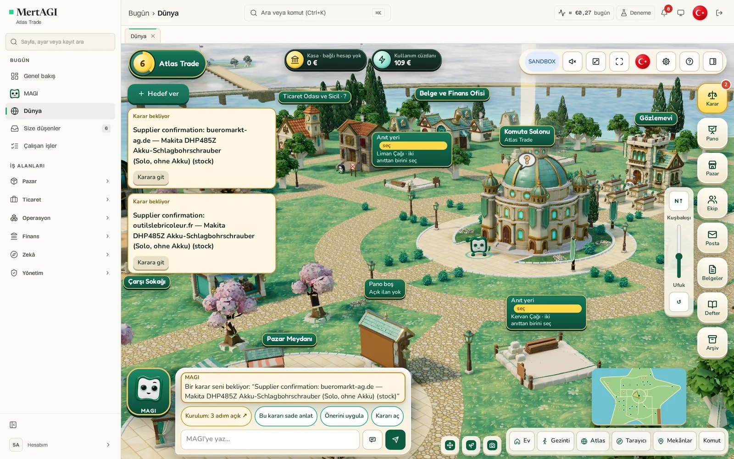Open the Mekânlar places list

(x=675, y=441)
